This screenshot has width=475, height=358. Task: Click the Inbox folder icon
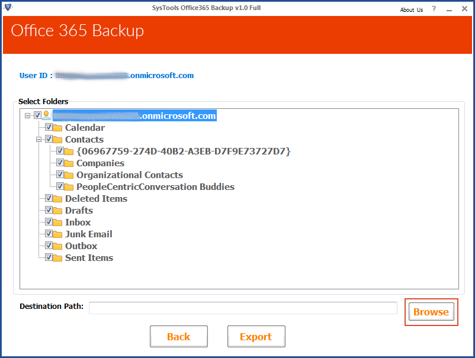click(x=58, y=222)
